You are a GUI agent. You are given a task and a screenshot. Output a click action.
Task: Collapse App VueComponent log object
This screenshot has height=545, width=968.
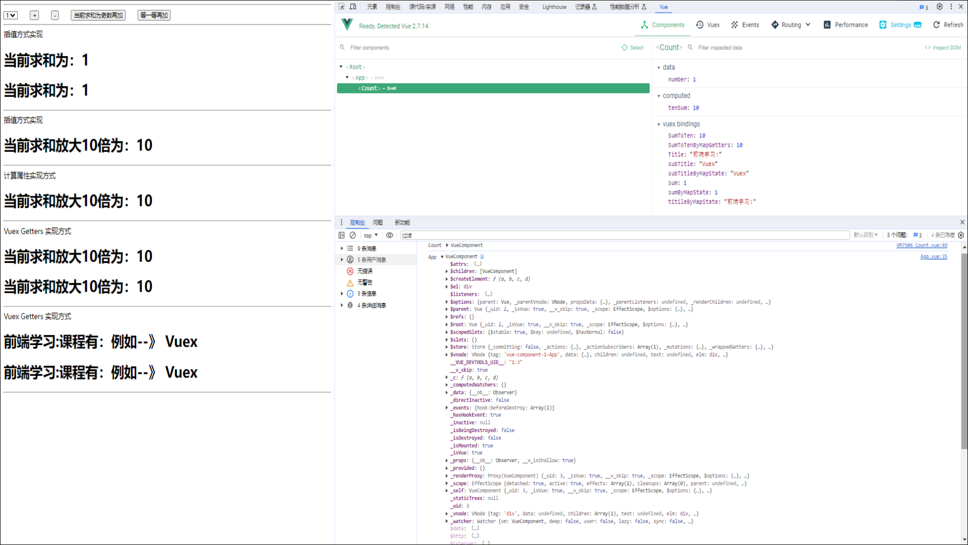442,256
